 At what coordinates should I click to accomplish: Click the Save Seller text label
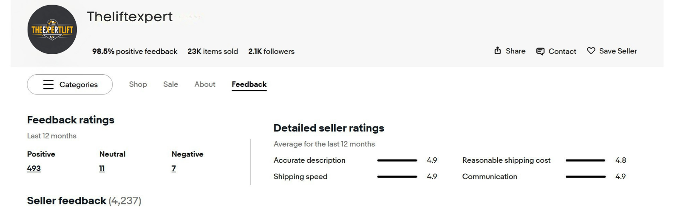click(618, 51)
